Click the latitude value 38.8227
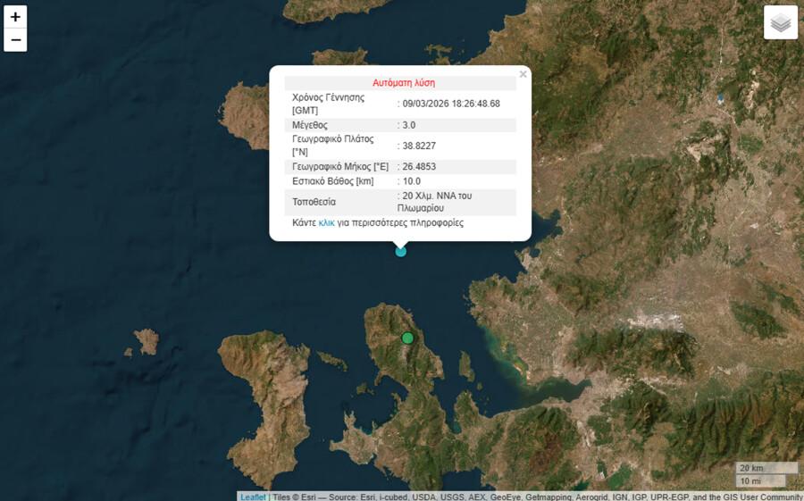This screenshot has height=501, width=804. pyautogui.click(x=419, y=146)
